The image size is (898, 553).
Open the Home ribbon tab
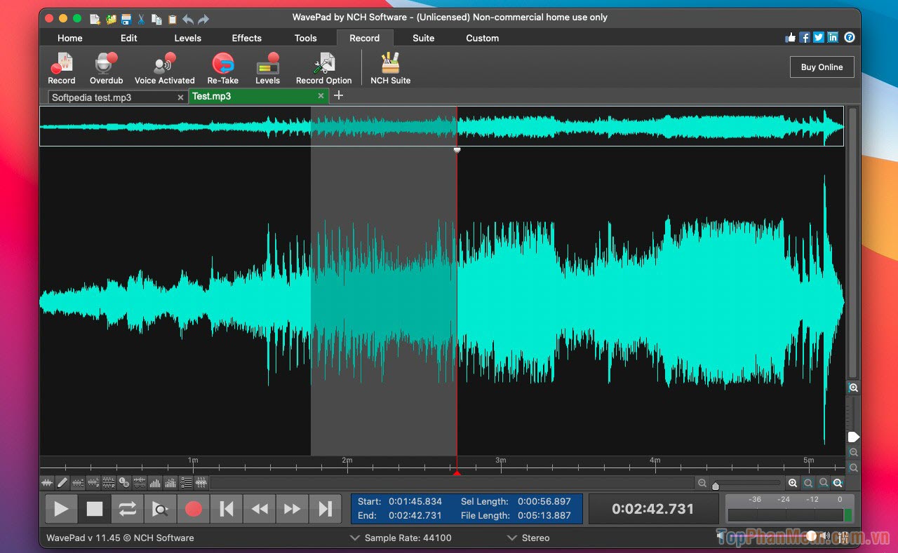pos(70,38)
